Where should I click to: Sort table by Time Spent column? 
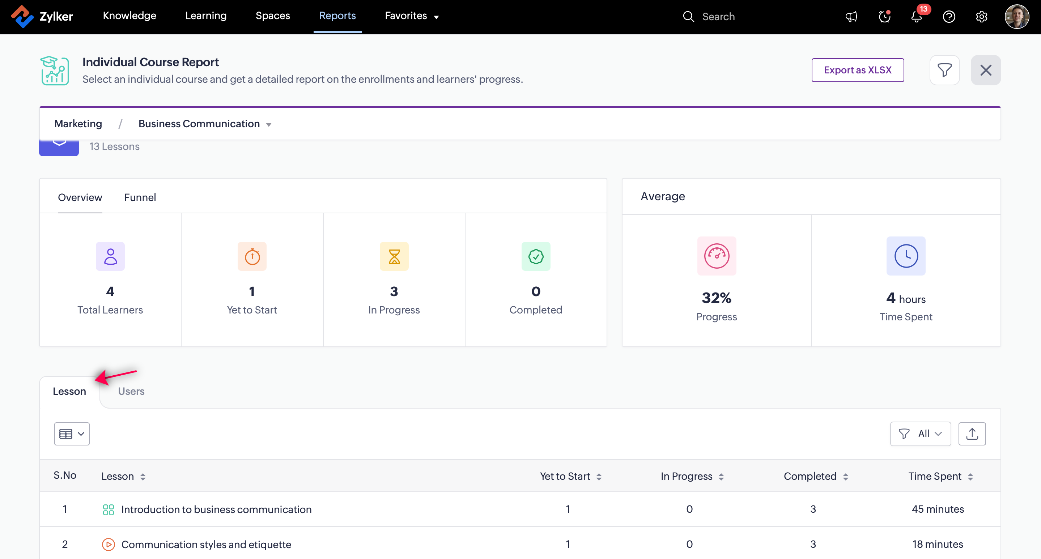click(941, 476)
